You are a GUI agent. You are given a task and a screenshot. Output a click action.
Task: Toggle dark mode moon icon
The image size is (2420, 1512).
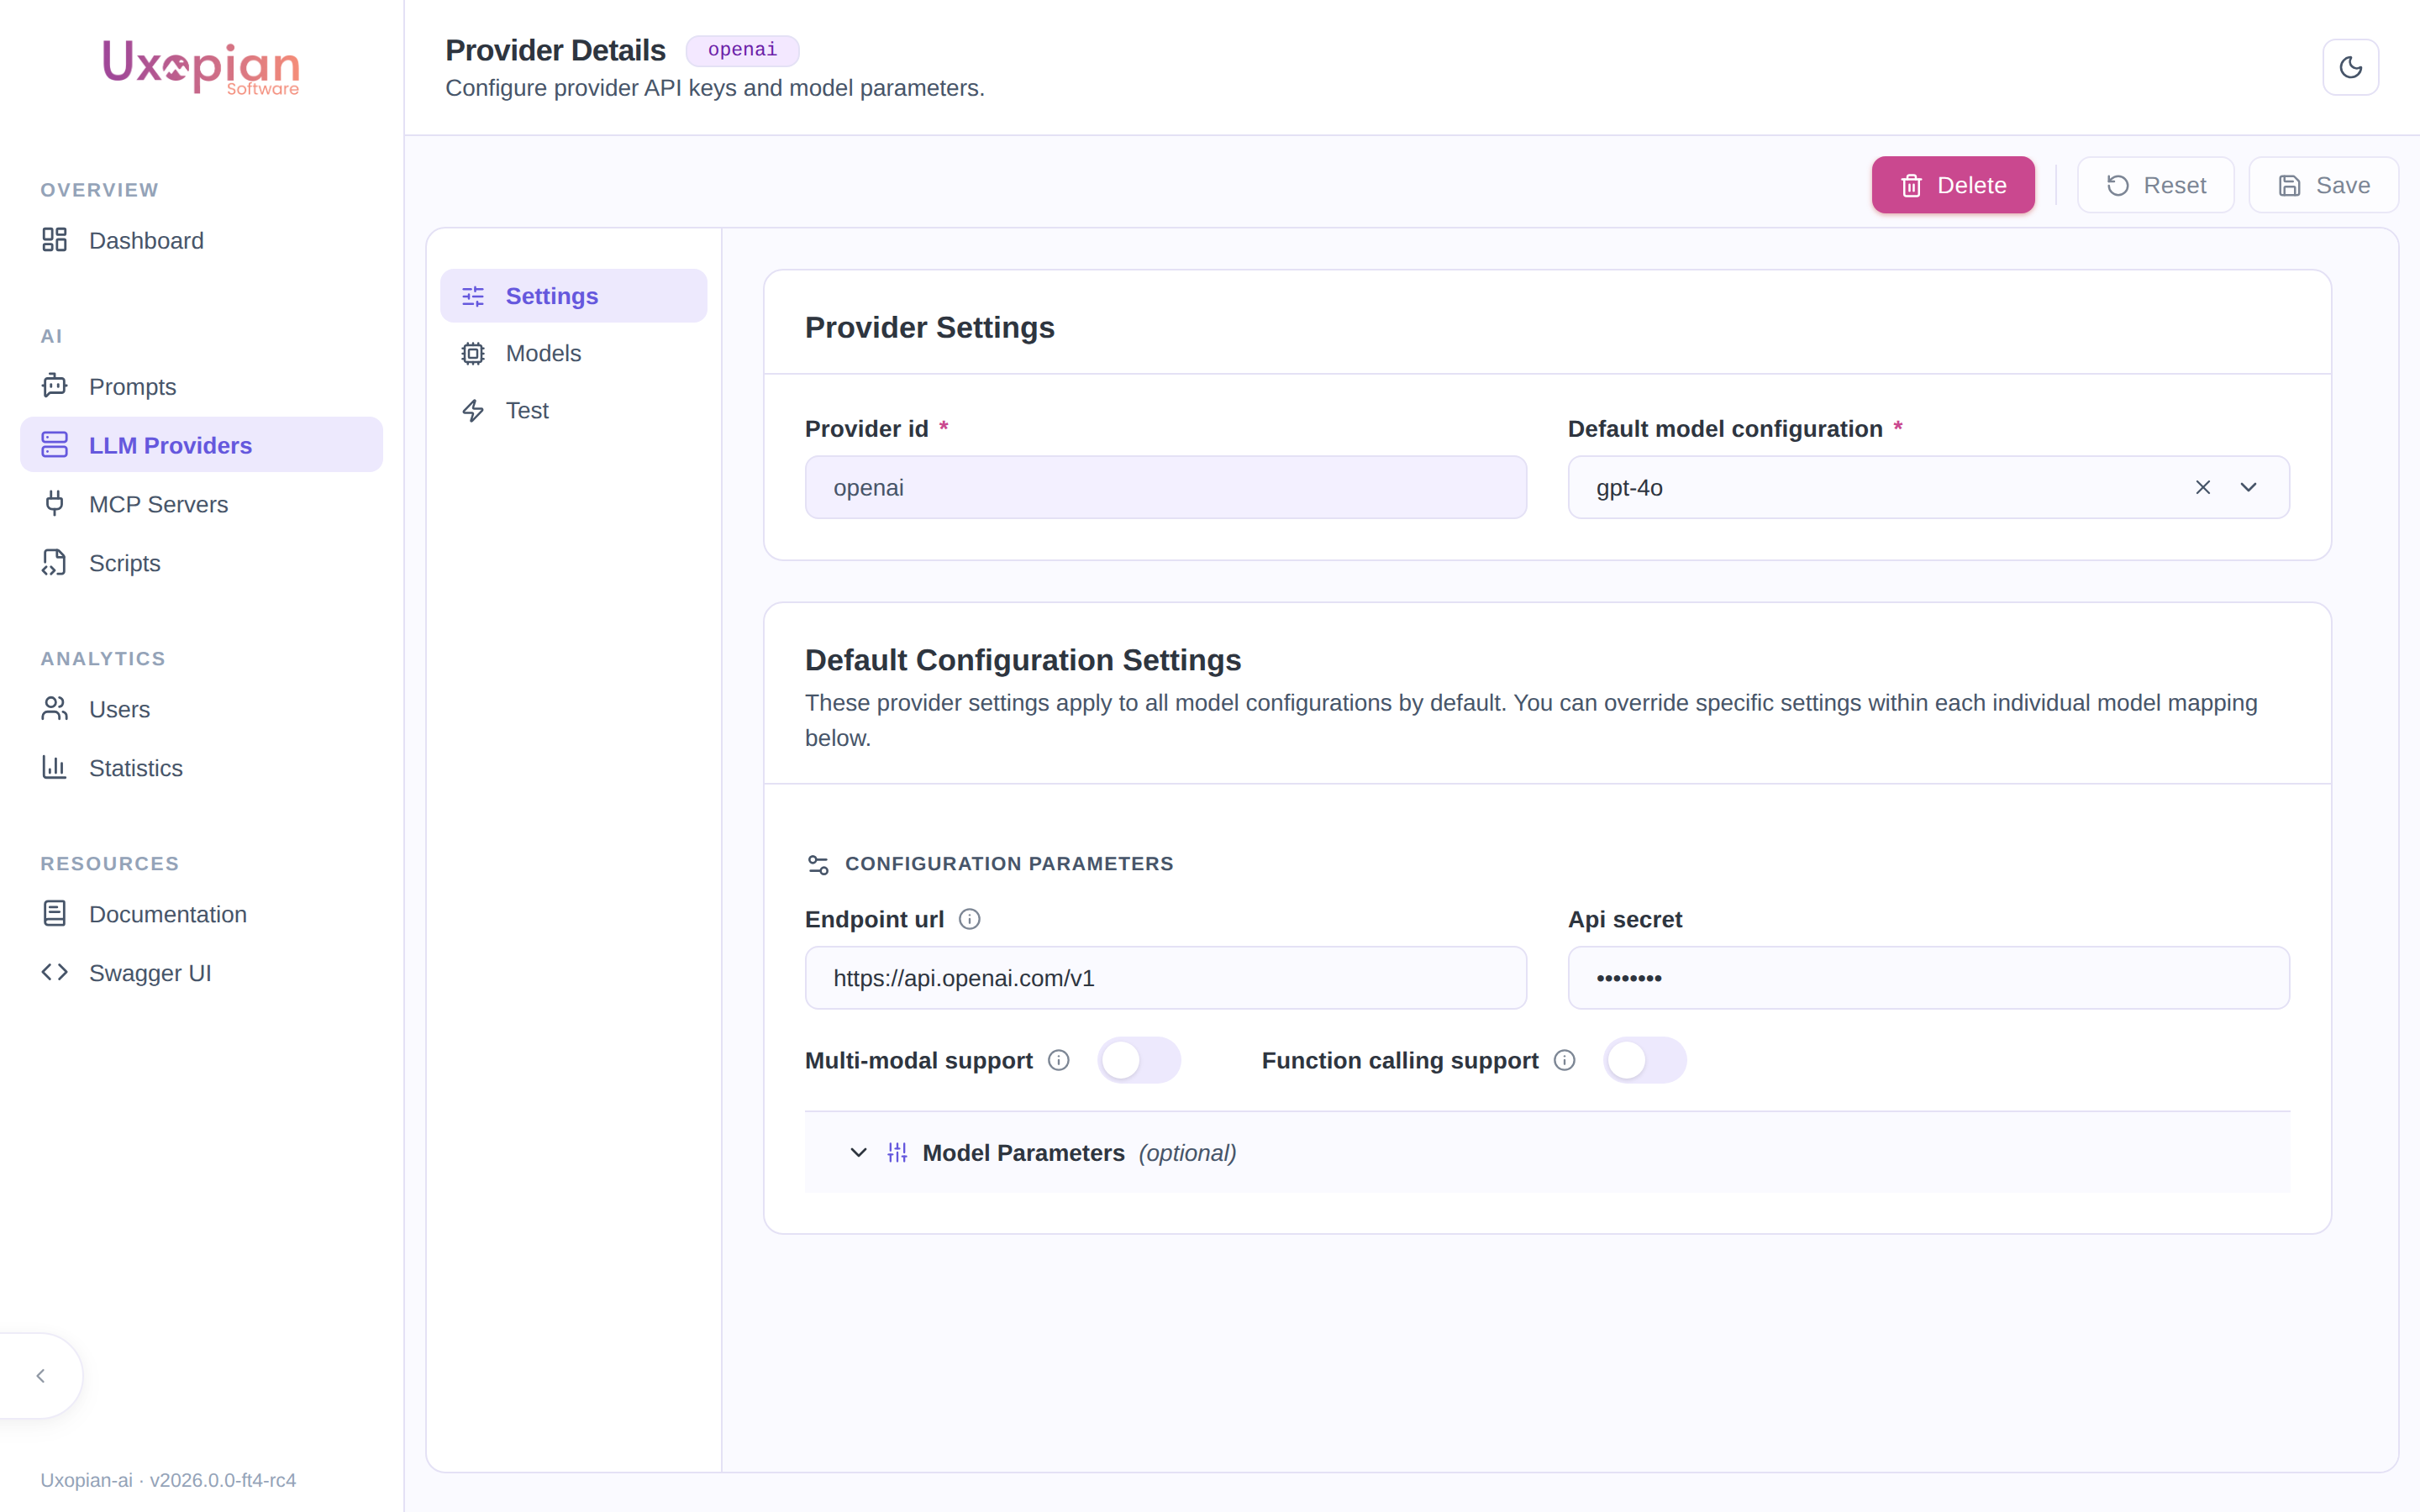click(x=2350, y=67)
